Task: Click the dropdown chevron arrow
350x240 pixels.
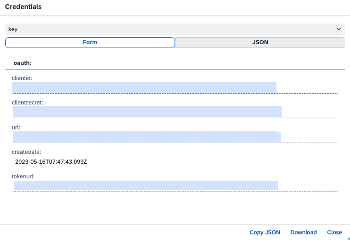Action: pyautogui.click(x=339, y=29)
